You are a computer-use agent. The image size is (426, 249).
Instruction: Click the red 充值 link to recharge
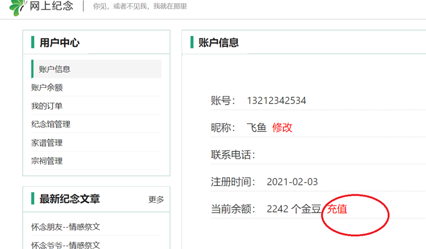(x=337, y=209)
